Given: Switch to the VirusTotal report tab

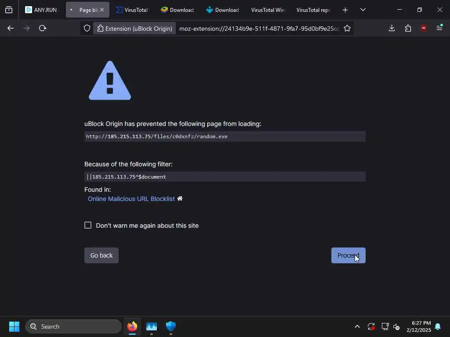Looking at the screenshot, I should point(313,10).
